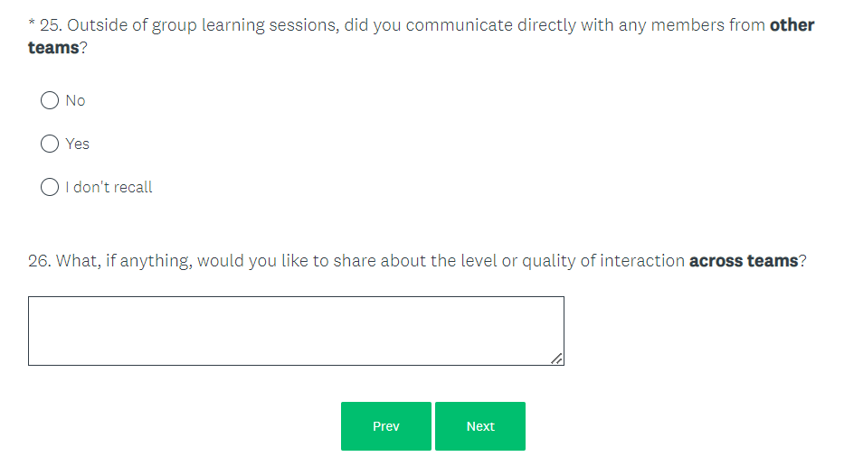Focus the question 26 comment text box
The width and height of the screenshot is (844, 466).
pyautogui.click(x=296, y=331)
